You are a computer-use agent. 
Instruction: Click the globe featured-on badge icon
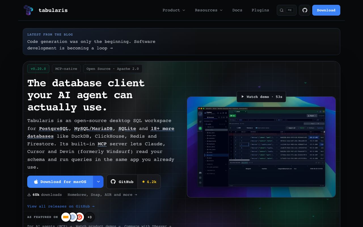(x=73, y=217)
